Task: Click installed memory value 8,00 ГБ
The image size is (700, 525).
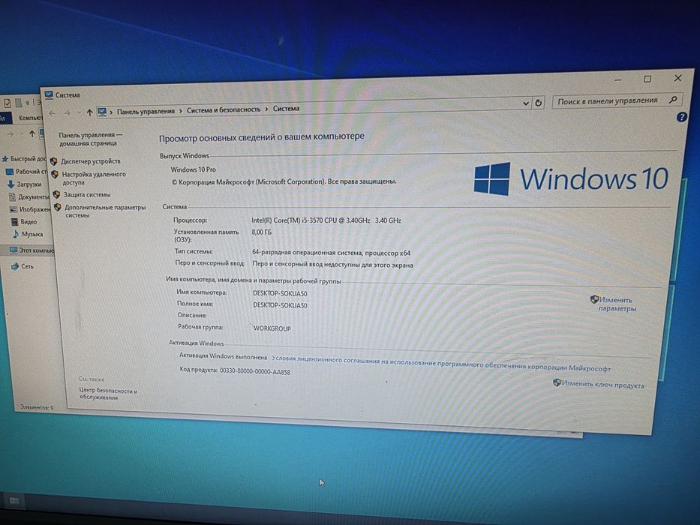Action: 262,232
